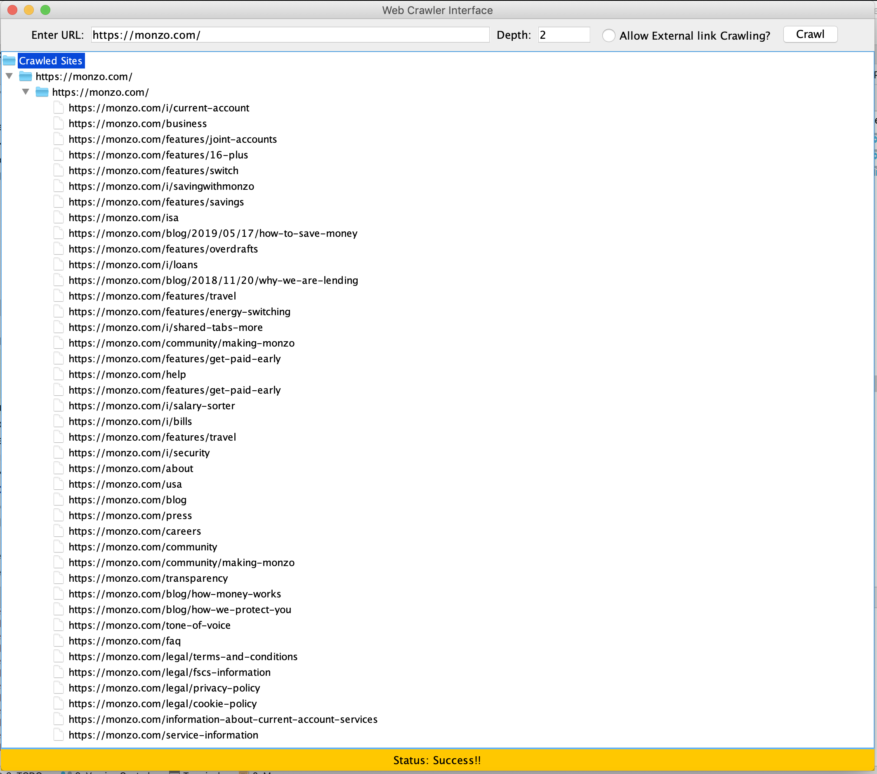Click into the Enter URL text field
The height and width of the screenshot is (774, 877).
[x=290, y=35]
